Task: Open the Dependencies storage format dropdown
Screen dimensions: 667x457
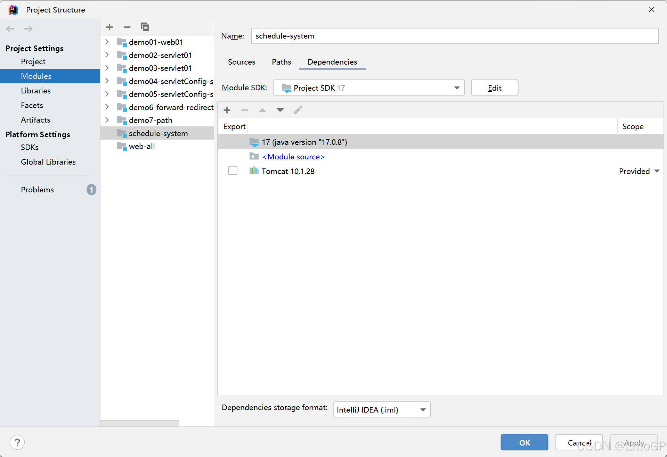Action: pos(382,410)
